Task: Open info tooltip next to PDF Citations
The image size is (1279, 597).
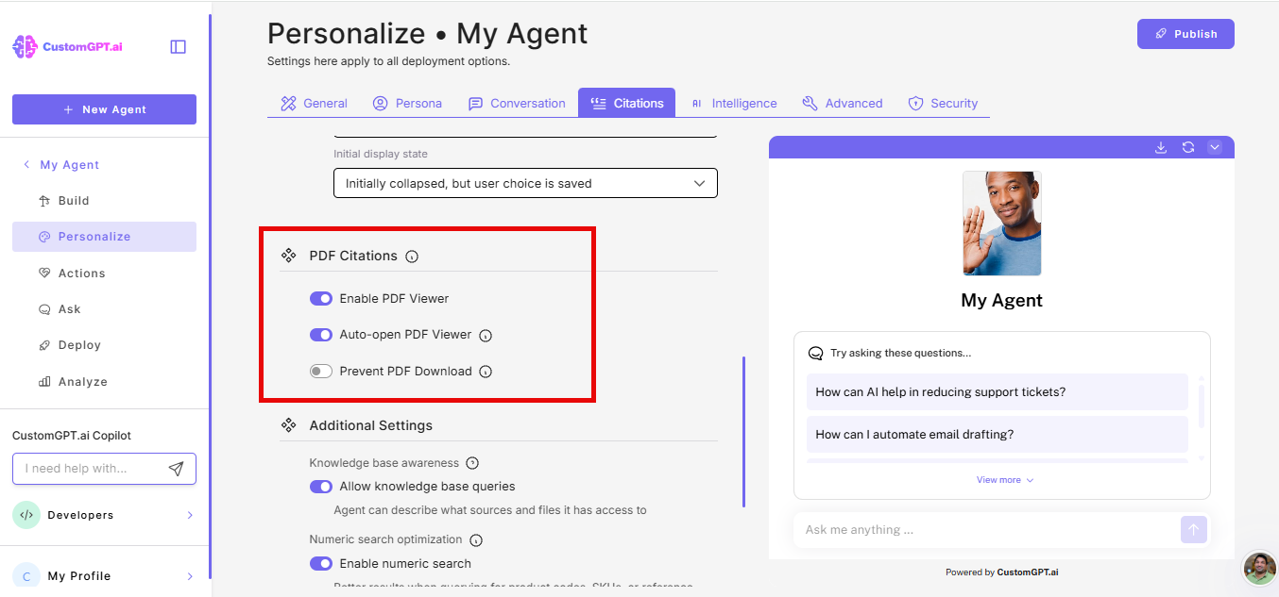Action: (412, 257)
